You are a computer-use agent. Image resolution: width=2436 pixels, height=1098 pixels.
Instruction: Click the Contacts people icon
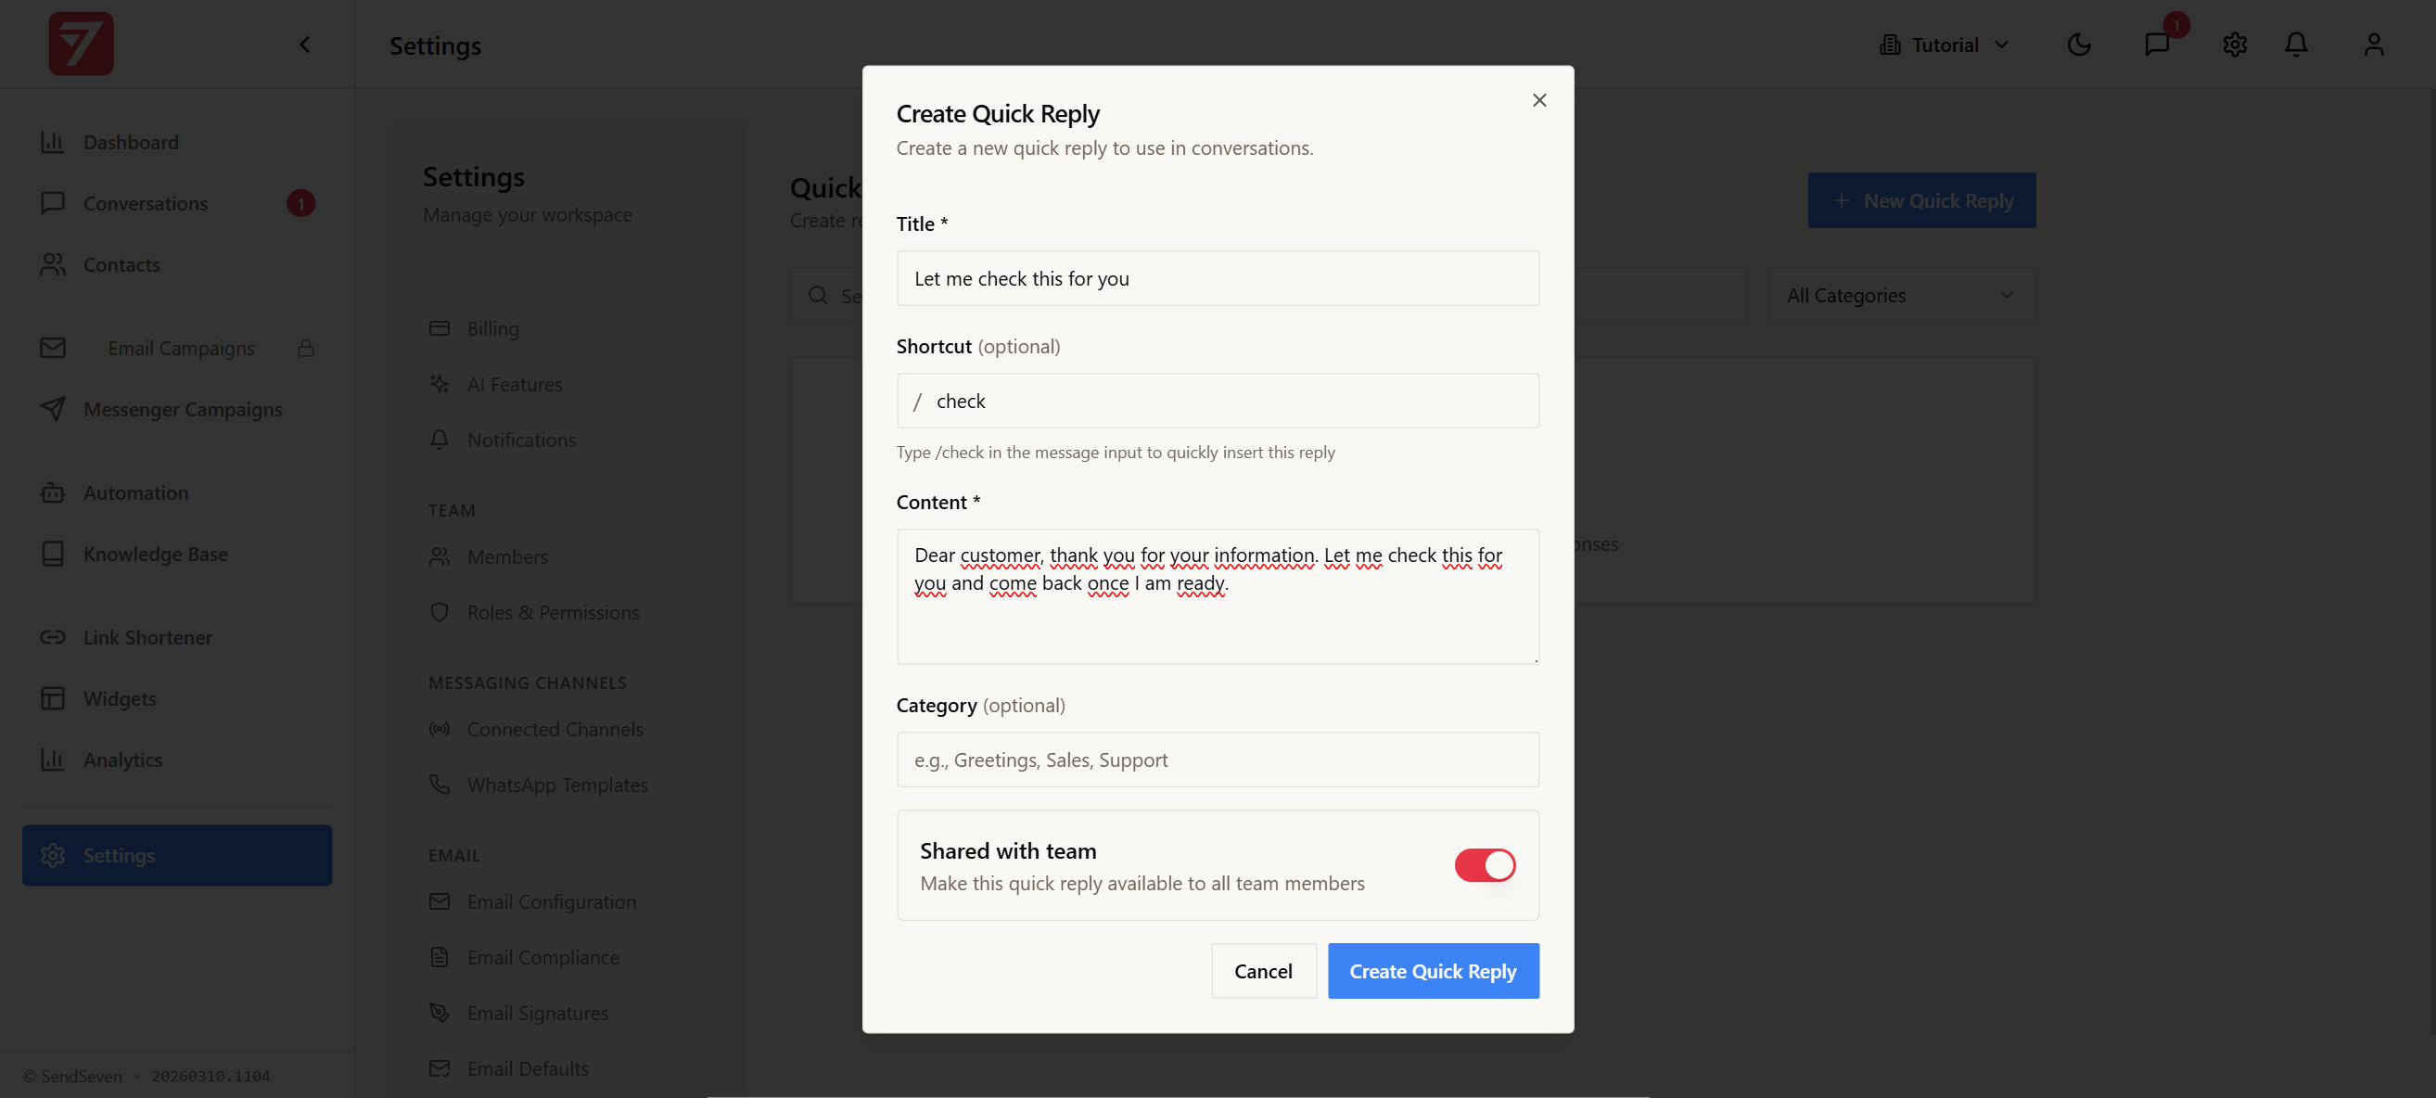click(53, 265)
